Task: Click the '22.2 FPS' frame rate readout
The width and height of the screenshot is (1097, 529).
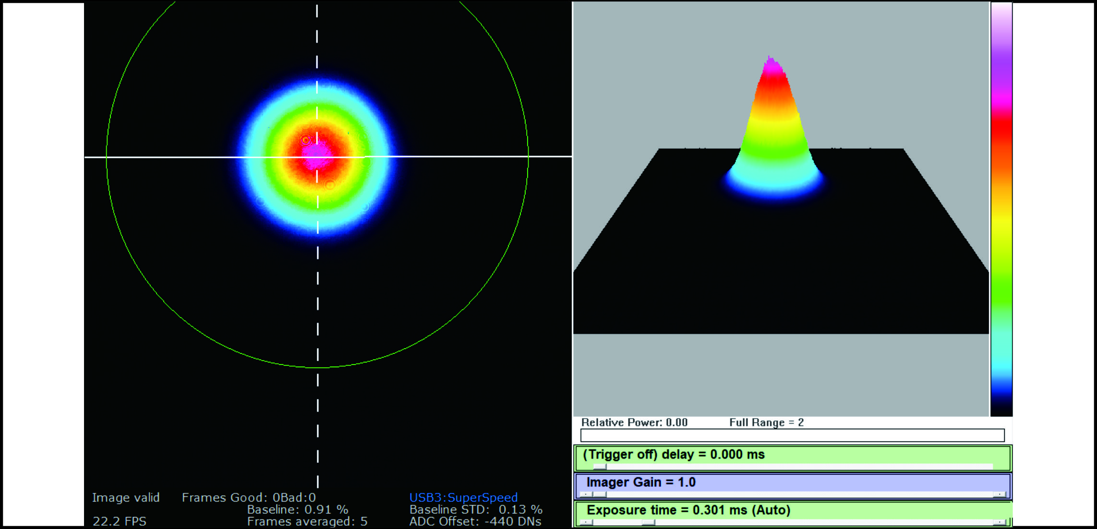Action: point(120,521)
